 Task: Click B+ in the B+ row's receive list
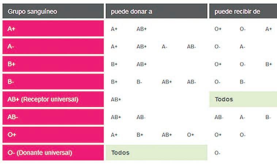[x=269, y=64]
